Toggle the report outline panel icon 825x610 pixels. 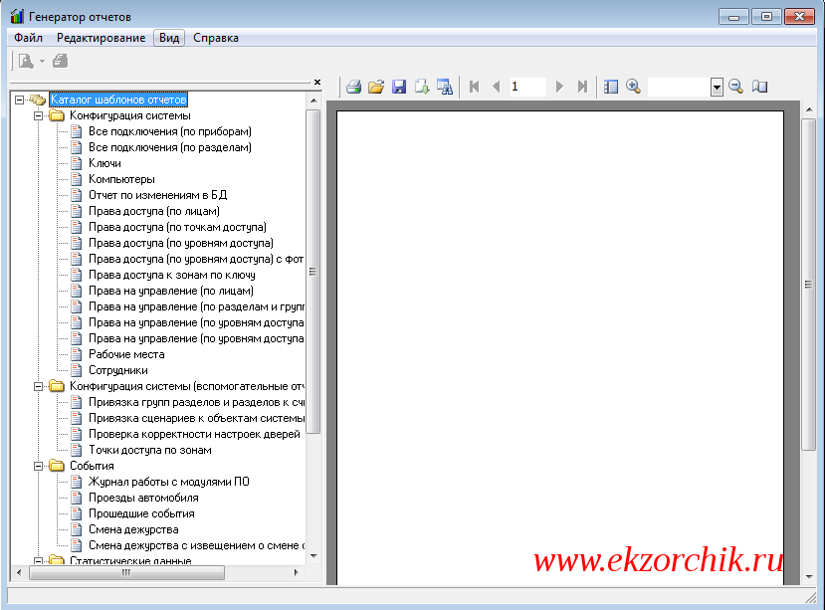click(611, 87)
